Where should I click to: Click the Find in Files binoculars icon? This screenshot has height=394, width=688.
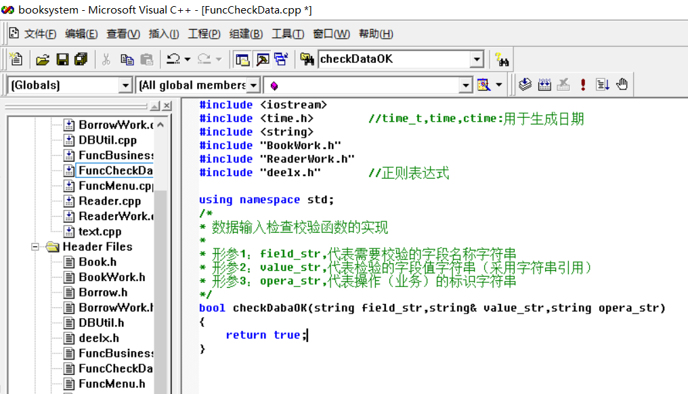pos(307,59)
